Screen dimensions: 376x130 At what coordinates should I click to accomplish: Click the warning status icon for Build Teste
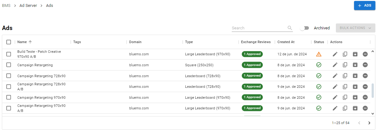click(x=319, y=54)
